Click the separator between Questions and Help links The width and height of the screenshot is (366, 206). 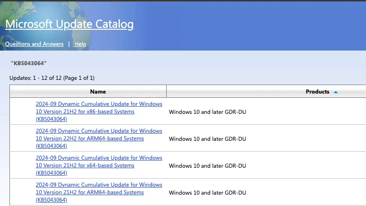point(69,44)
